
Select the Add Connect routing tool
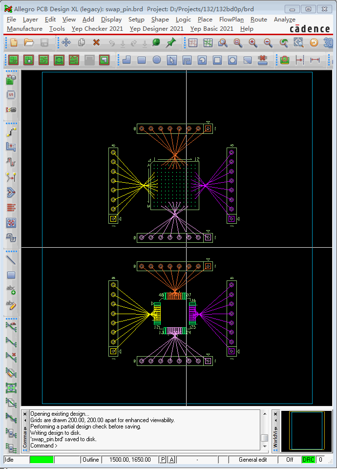click(x=11, y=132)
